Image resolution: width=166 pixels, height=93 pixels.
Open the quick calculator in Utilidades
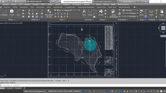click(x=156, y=17)
